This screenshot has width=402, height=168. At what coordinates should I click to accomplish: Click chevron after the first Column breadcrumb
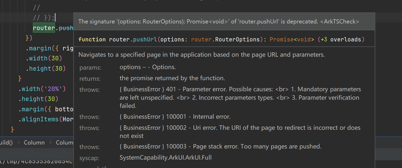click(x=50, y=143)
